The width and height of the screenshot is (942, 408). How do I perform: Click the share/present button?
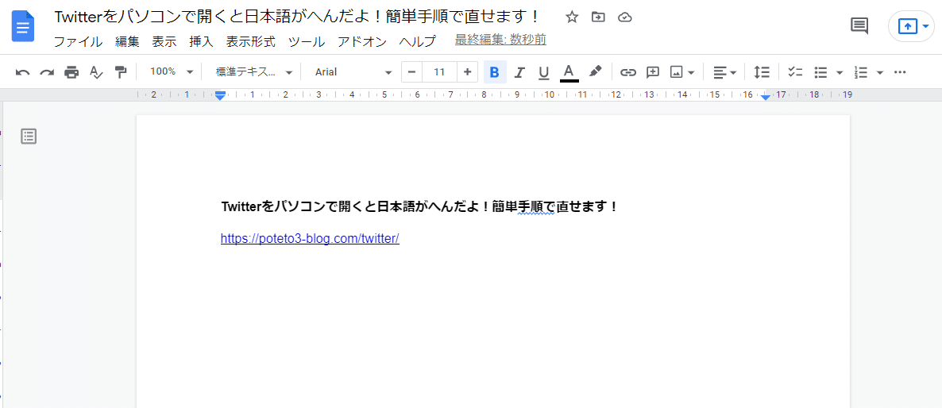[x=907, y=26]
